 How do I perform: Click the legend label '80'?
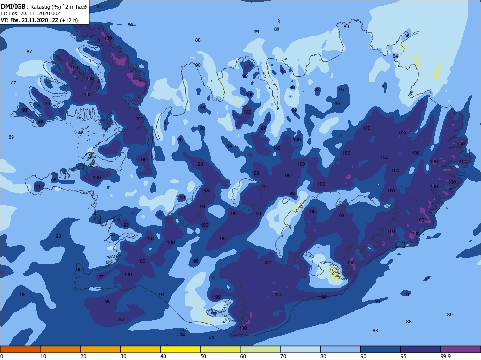(323, 356)
